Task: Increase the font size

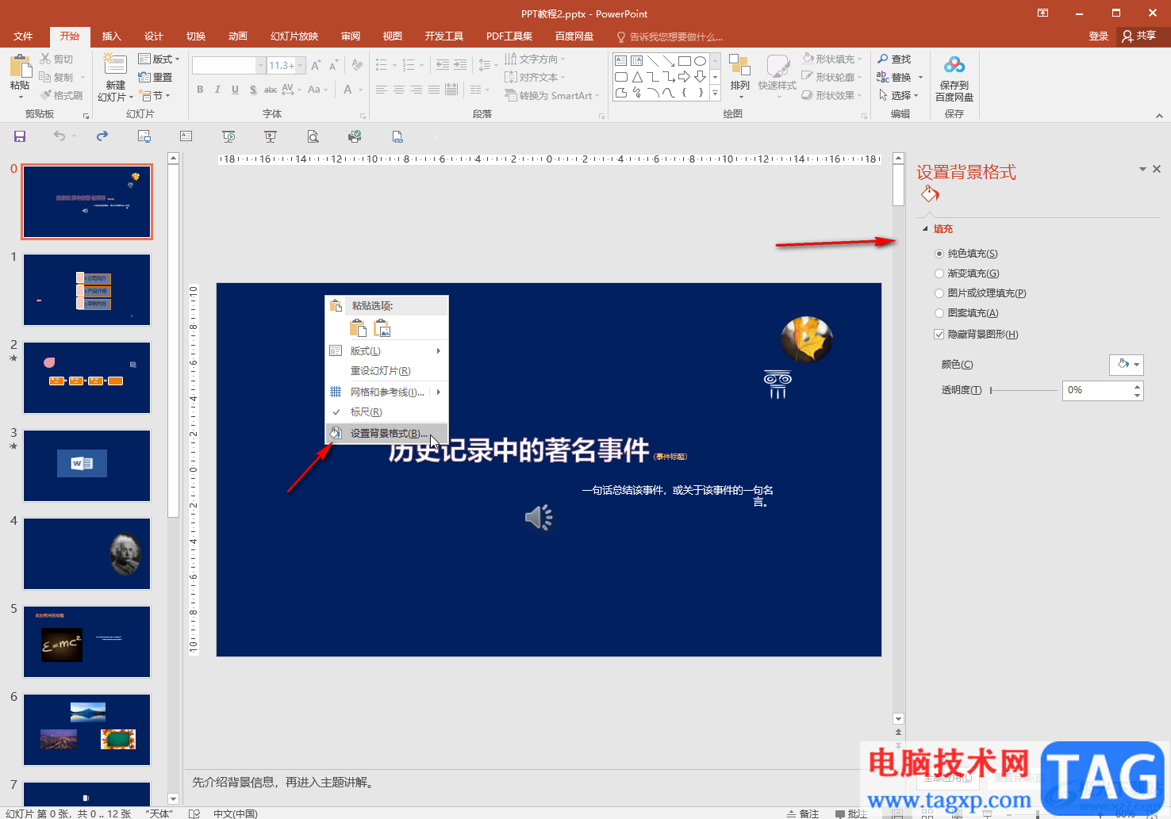Action: click(x=316, y=65)
